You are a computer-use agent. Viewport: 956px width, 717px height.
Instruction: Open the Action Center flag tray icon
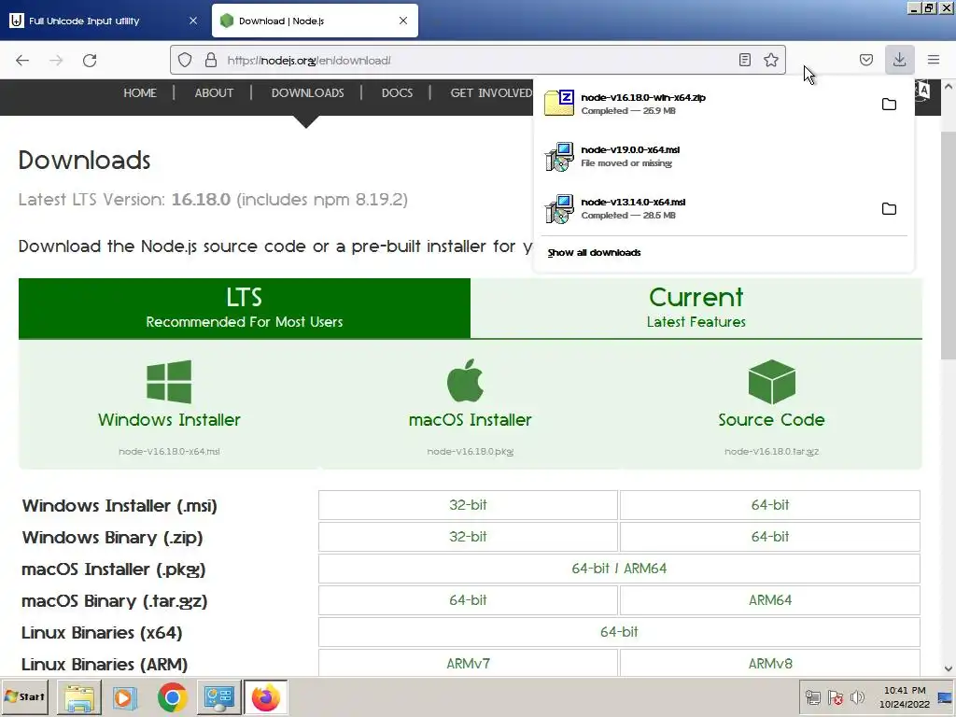pyautogui.click(x=836, y=697)
